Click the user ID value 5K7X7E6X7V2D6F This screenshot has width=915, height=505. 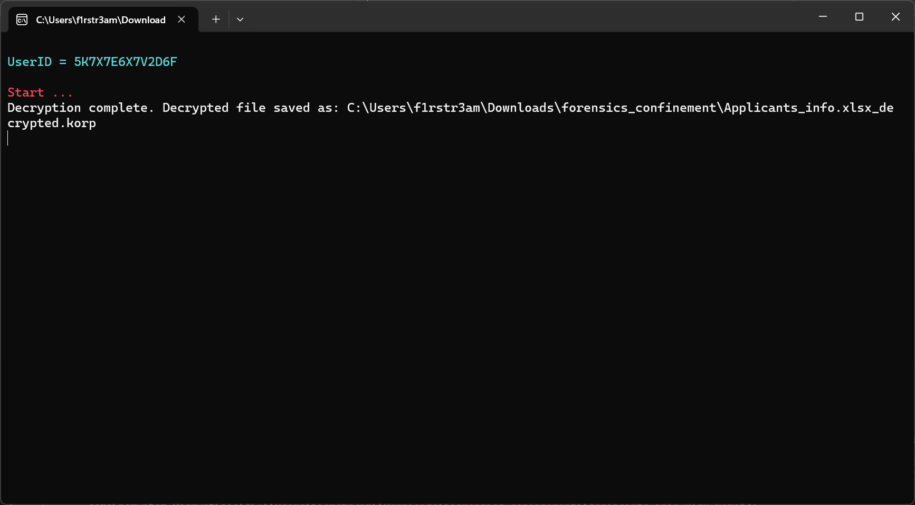click(125, 62)
